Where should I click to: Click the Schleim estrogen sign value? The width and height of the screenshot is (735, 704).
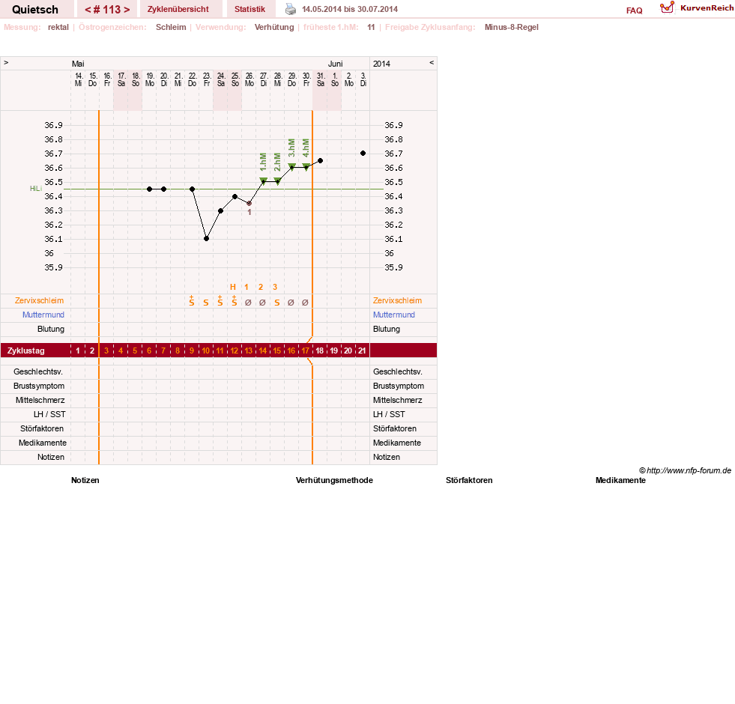tap(171, 27)
